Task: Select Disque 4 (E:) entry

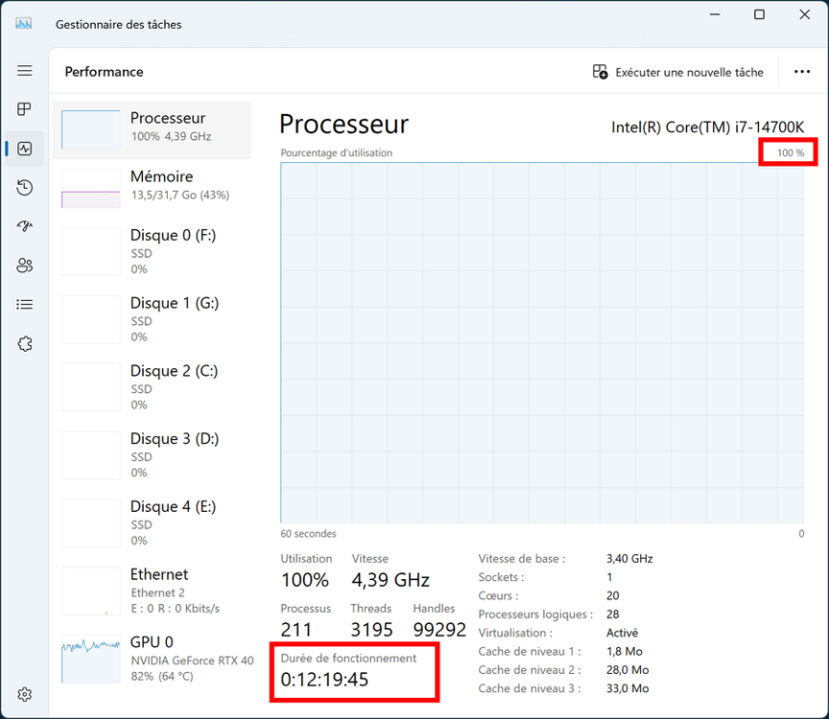Action: point(152,522)
